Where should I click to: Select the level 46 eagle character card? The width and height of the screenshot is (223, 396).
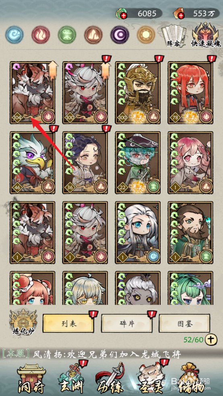click(33, 163)
